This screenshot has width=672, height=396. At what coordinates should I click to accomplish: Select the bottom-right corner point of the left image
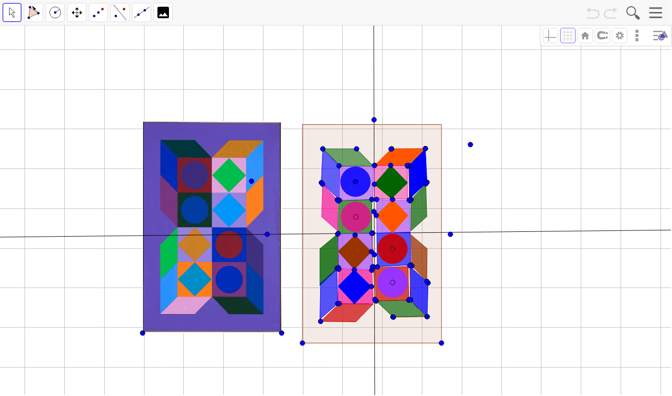pyautogui.click(x=282, y=333)
